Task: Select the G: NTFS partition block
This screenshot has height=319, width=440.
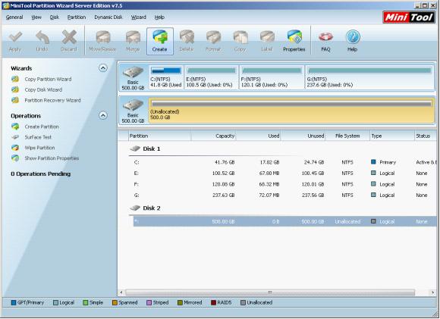Action: coord(369,77)
